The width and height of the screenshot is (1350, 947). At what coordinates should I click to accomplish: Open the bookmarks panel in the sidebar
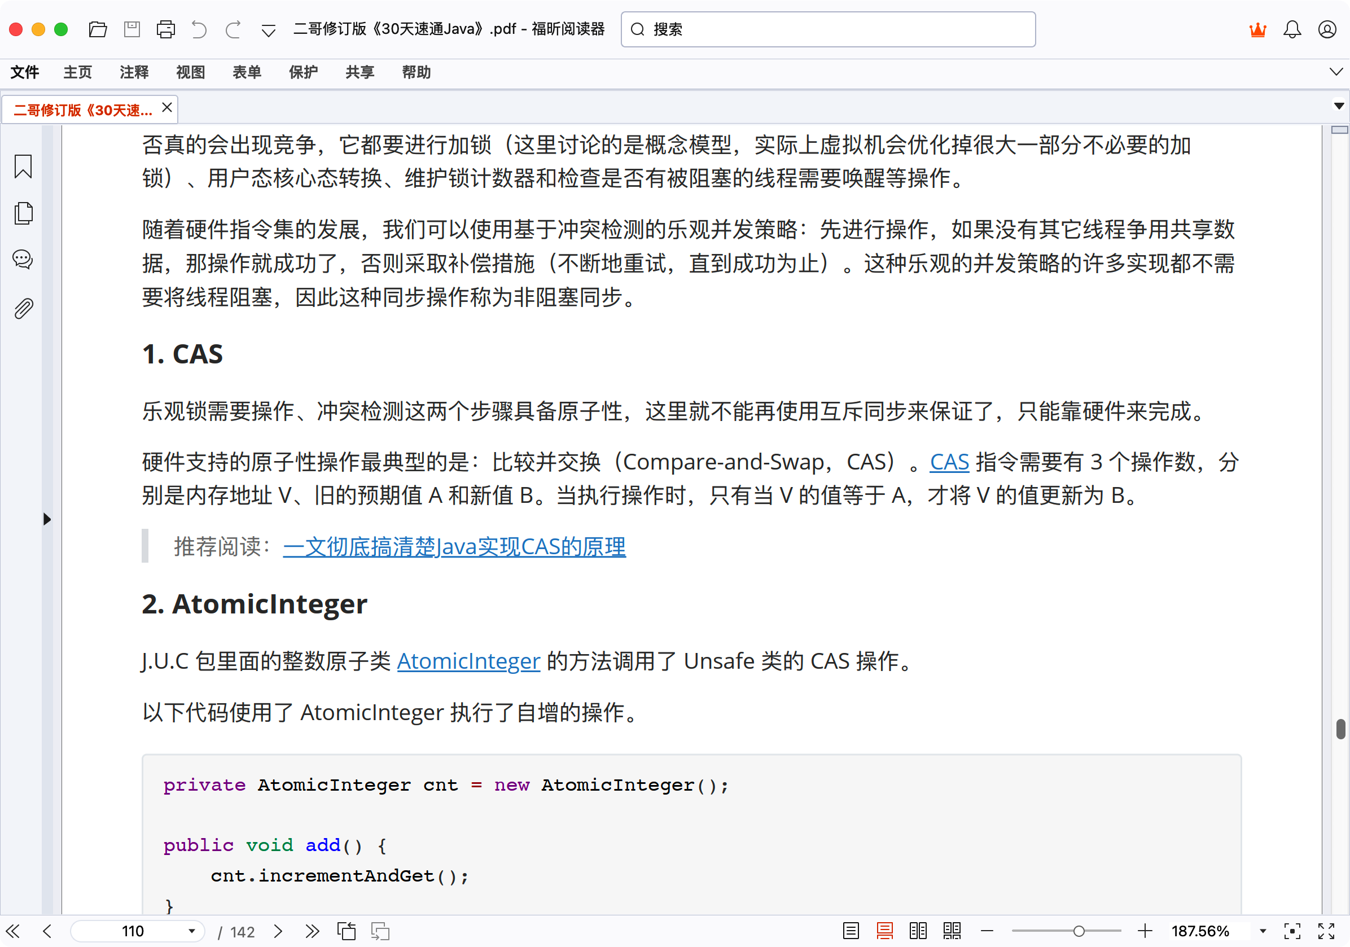(x=23, y=167)
